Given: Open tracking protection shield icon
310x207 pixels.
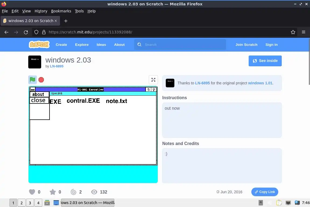Looking at the screenshot, I should [x=36, y=32].
